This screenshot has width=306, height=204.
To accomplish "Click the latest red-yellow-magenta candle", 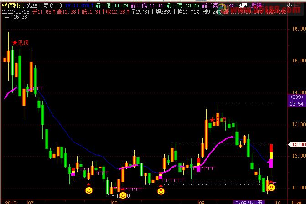I will click(271, 156).
